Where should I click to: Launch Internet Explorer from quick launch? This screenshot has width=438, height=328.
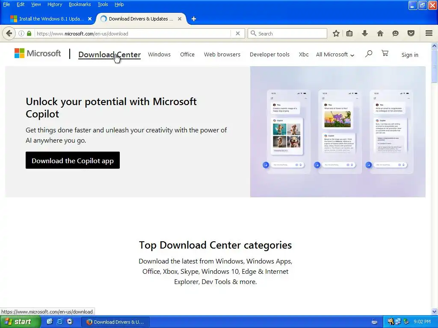coord(60,322)
